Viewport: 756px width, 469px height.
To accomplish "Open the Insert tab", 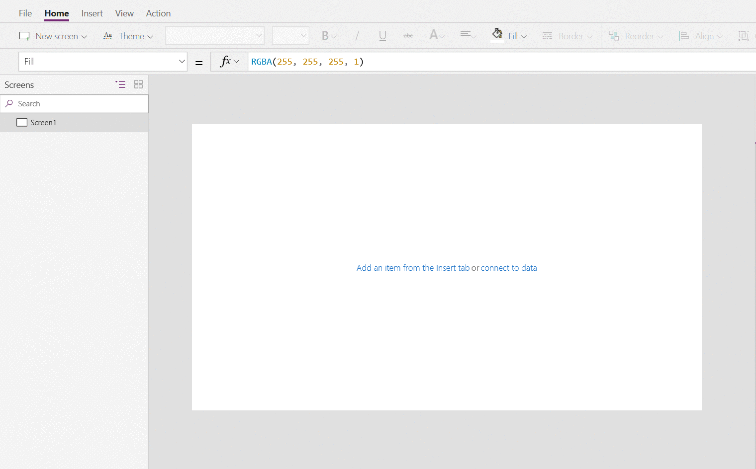I will tap(92, 13).
